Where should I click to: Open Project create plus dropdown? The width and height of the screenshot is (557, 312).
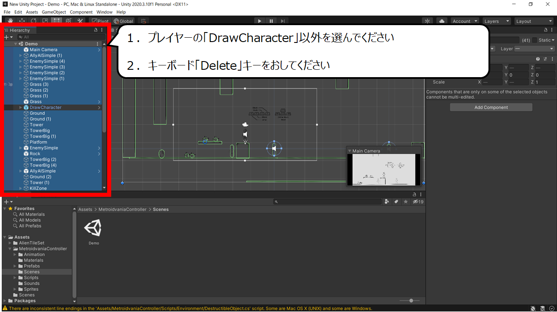(8, 202)
